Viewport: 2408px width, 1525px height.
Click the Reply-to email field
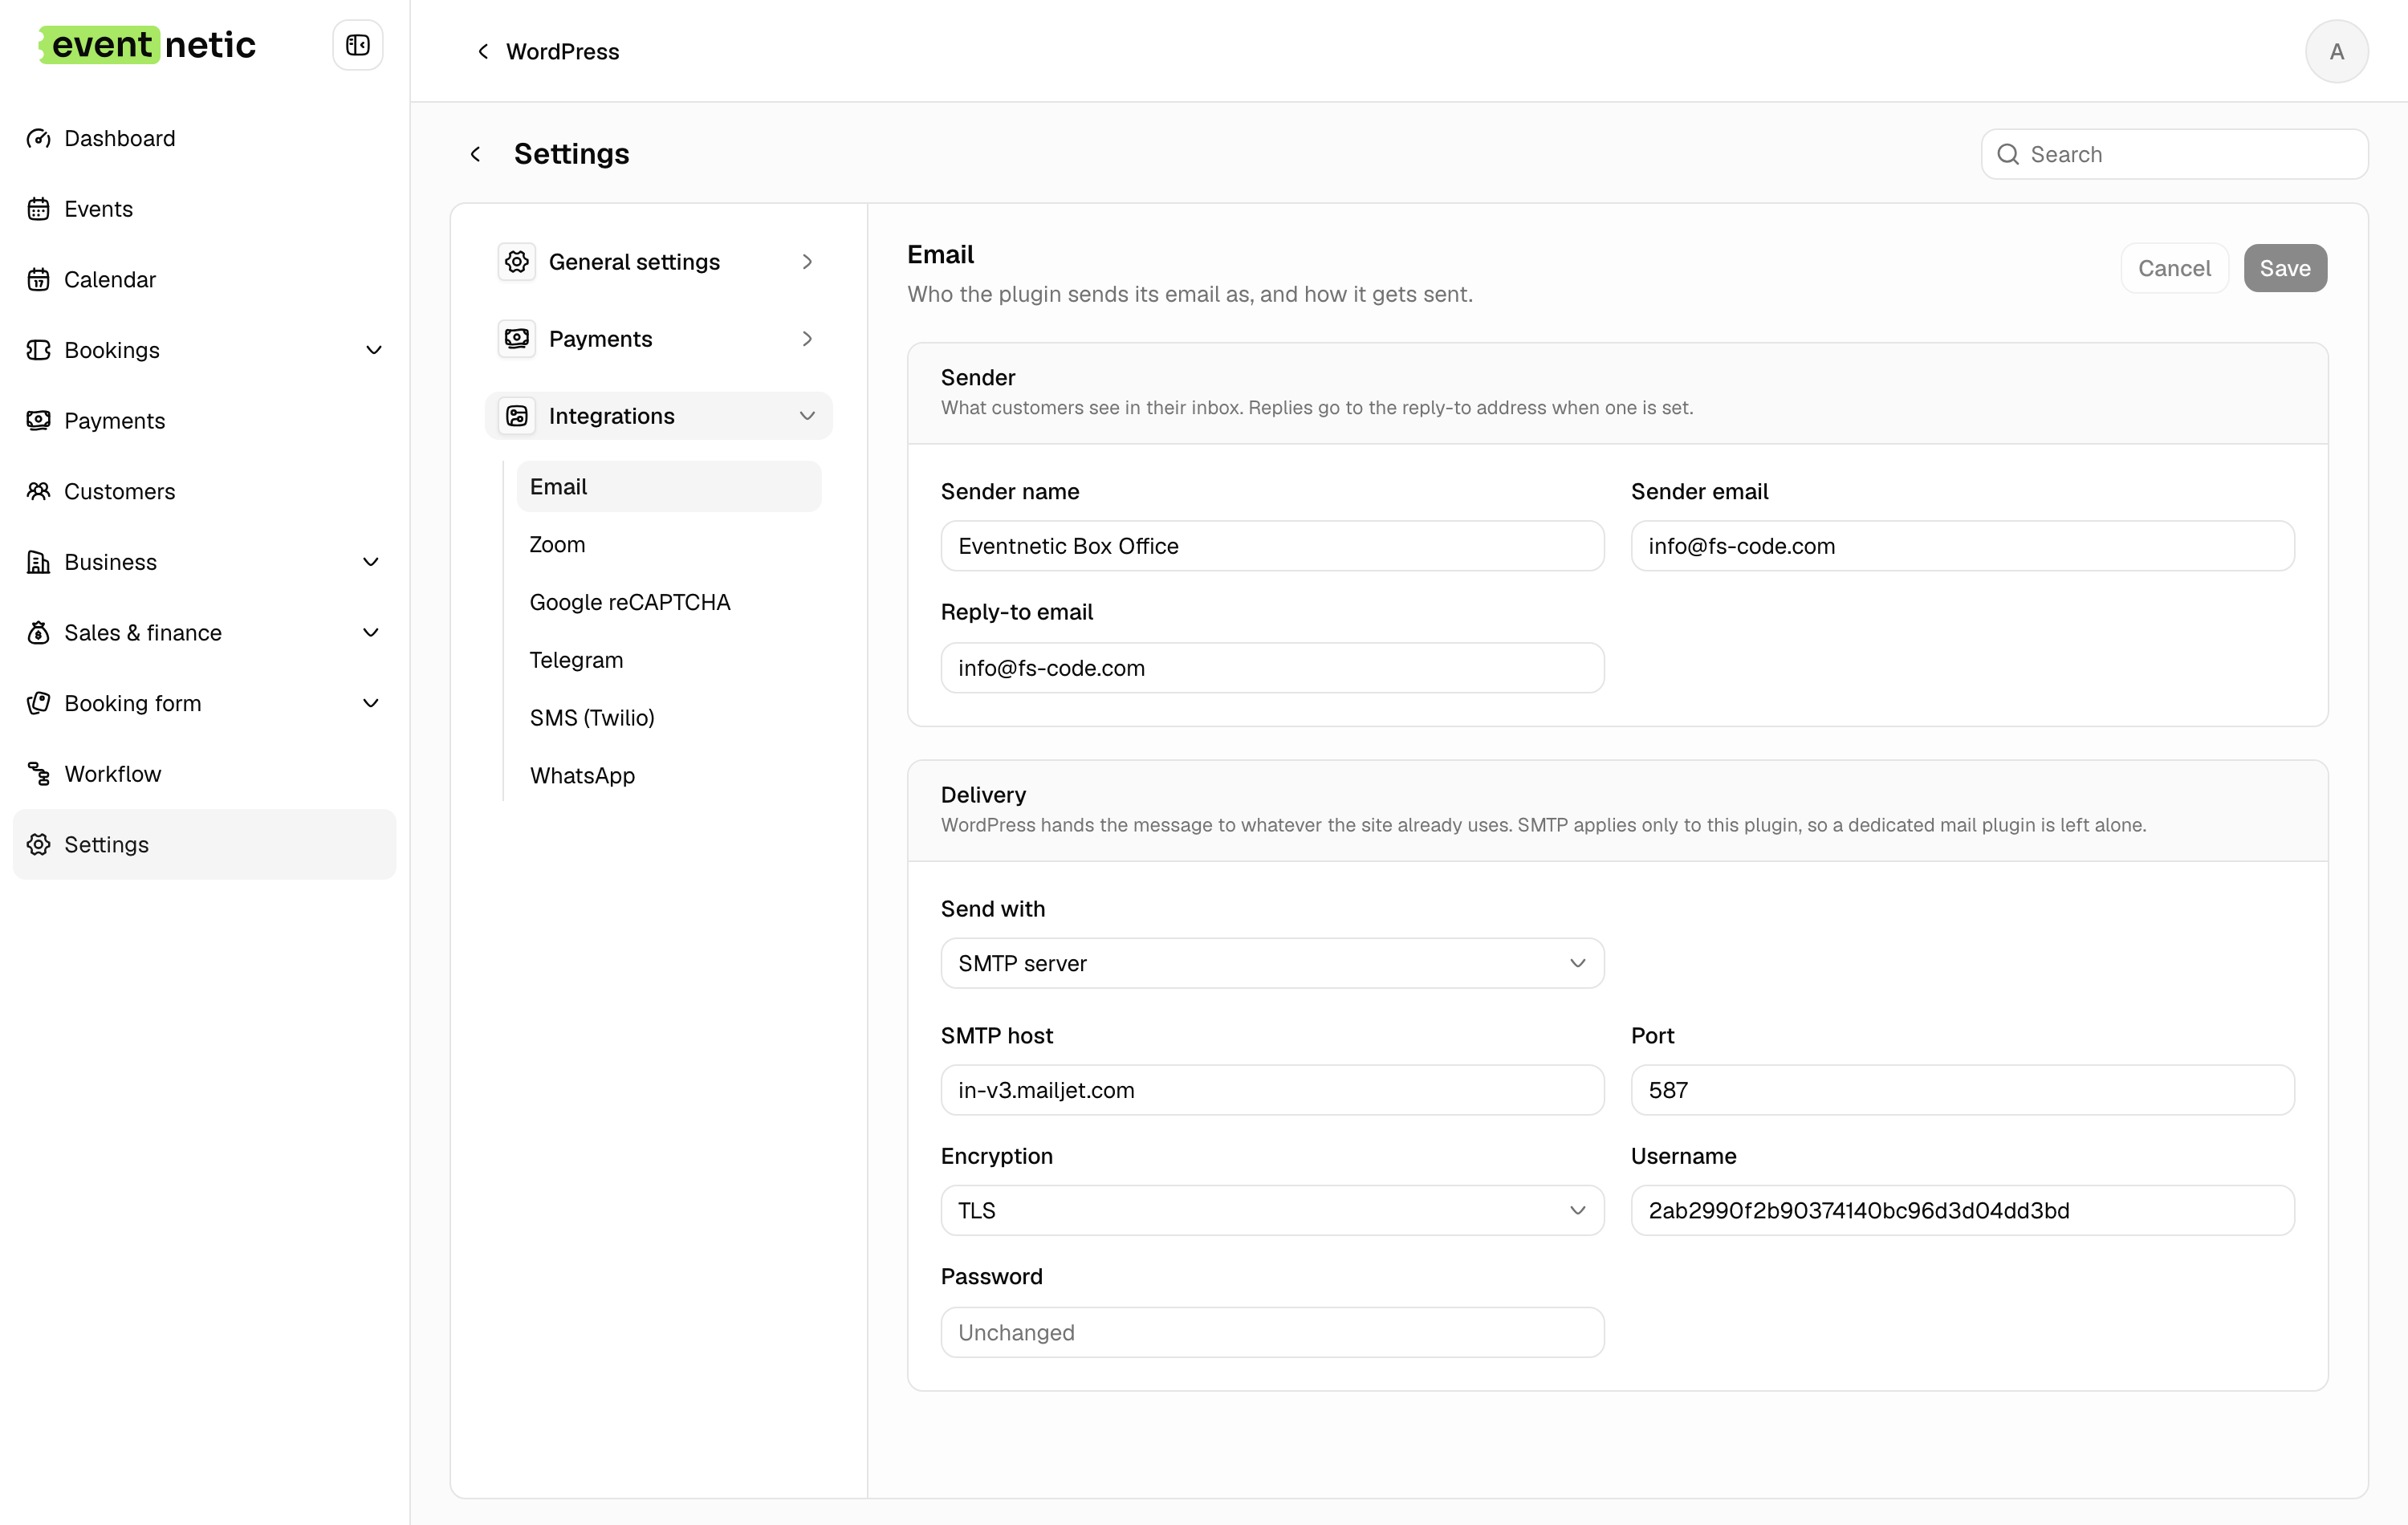pos(1272,668)
